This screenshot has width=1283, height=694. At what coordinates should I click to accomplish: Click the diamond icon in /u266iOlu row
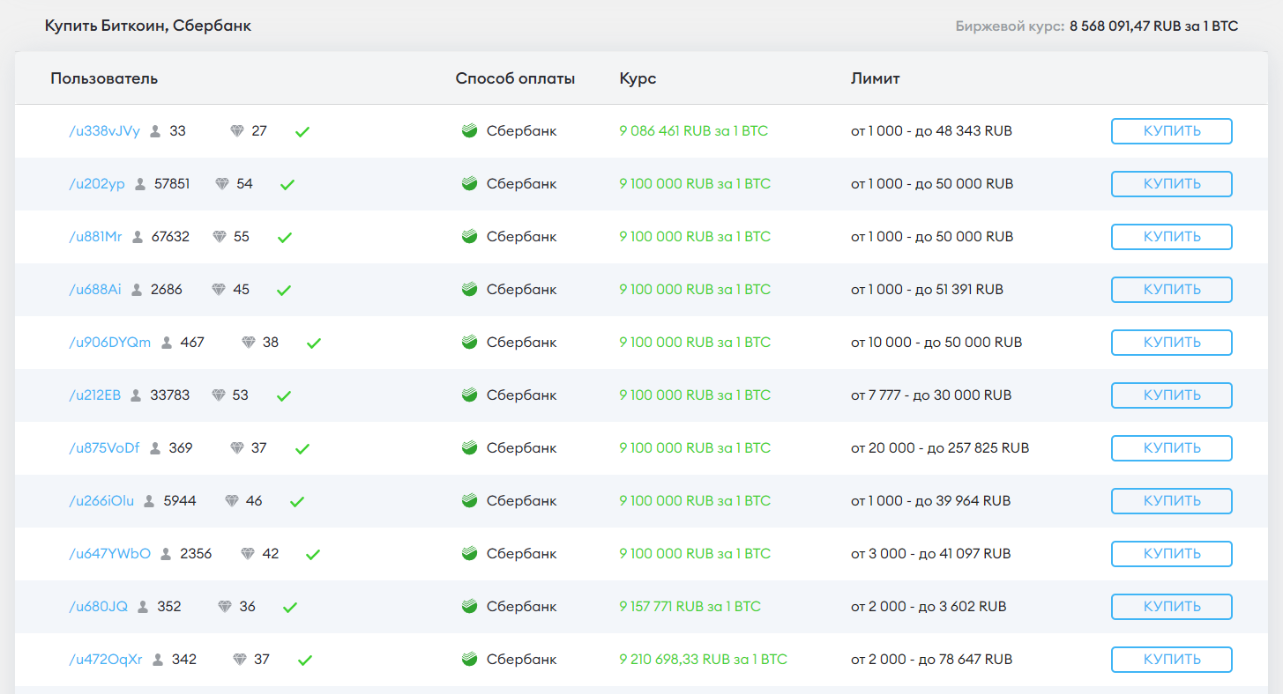[231, 501]
